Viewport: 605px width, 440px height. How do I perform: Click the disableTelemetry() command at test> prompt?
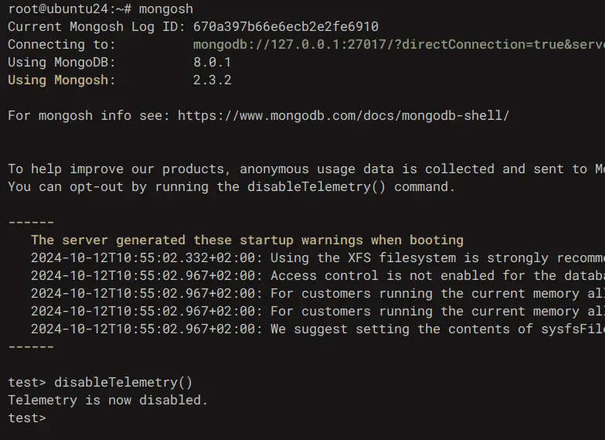[123, 383]
